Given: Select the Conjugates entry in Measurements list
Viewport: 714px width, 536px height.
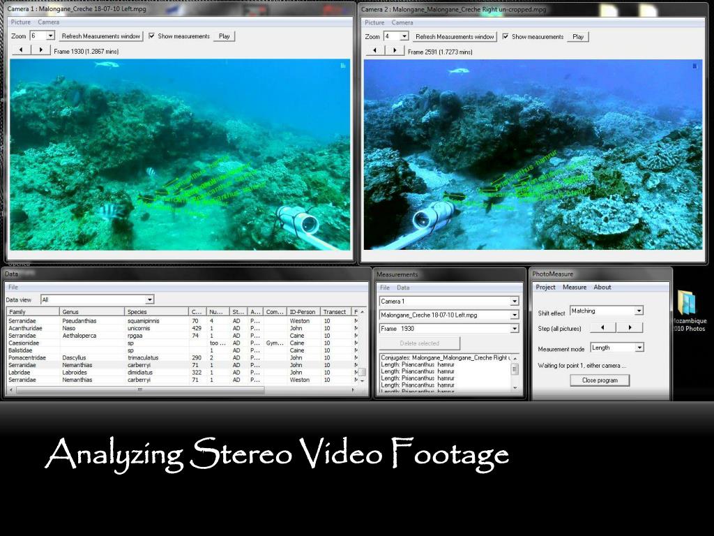Looking at the screenshot, I should (x=446, y=358).
